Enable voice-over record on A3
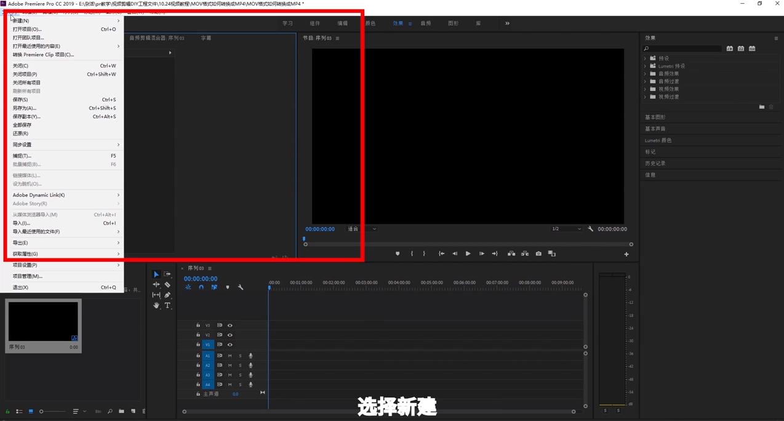This screenshot has width=784, height=421. point(250,375)
